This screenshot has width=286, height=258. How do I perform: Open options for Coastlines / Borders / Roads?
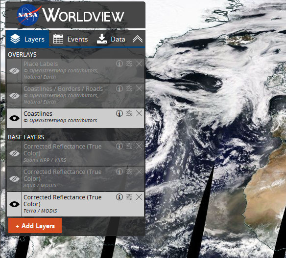coord(129,88)
